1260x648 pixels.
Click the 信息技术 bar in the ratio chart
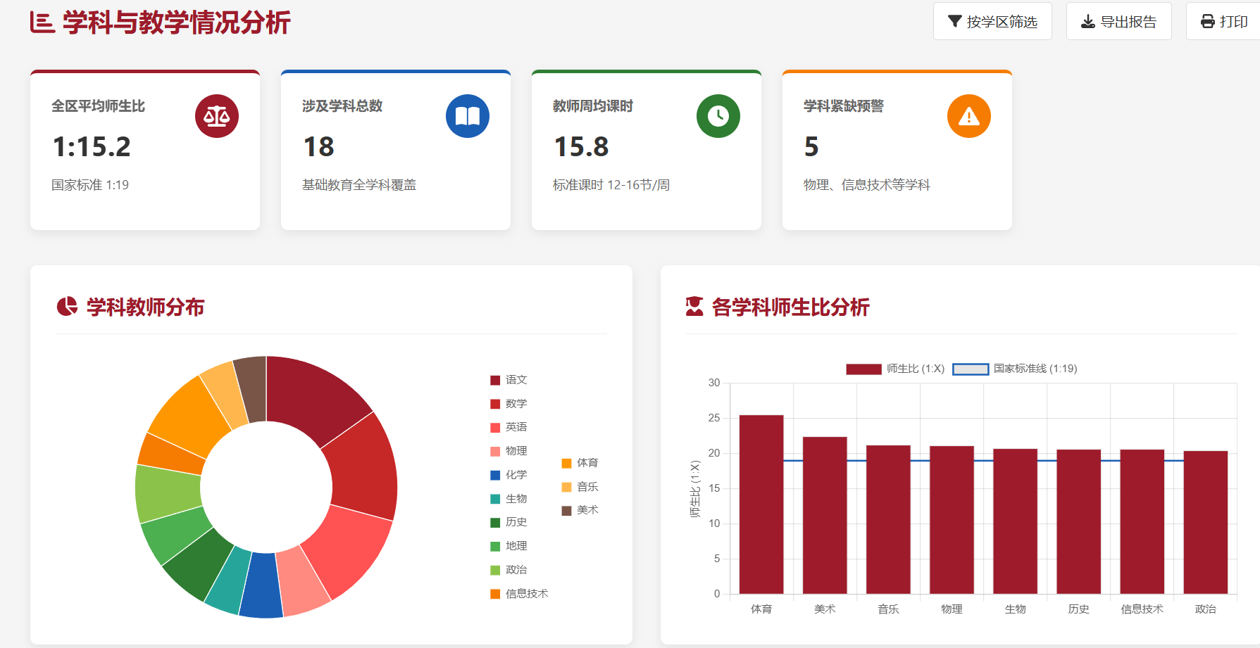point(1142,521)
